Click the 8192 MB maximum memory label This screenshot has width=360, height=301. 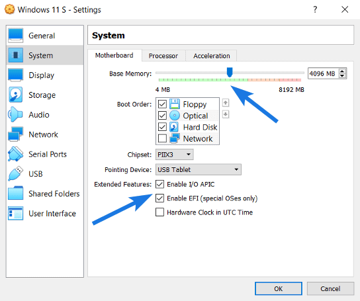click(x=291, y=89)
